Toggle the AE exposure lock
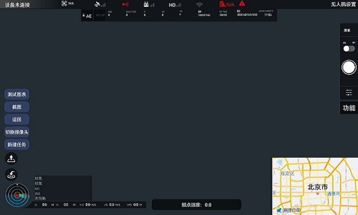Viewport: 358px width, 215px height. coord(87,16)
